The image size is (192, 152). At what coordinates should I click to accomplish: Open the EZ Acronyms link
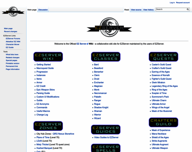coord(43,104)
